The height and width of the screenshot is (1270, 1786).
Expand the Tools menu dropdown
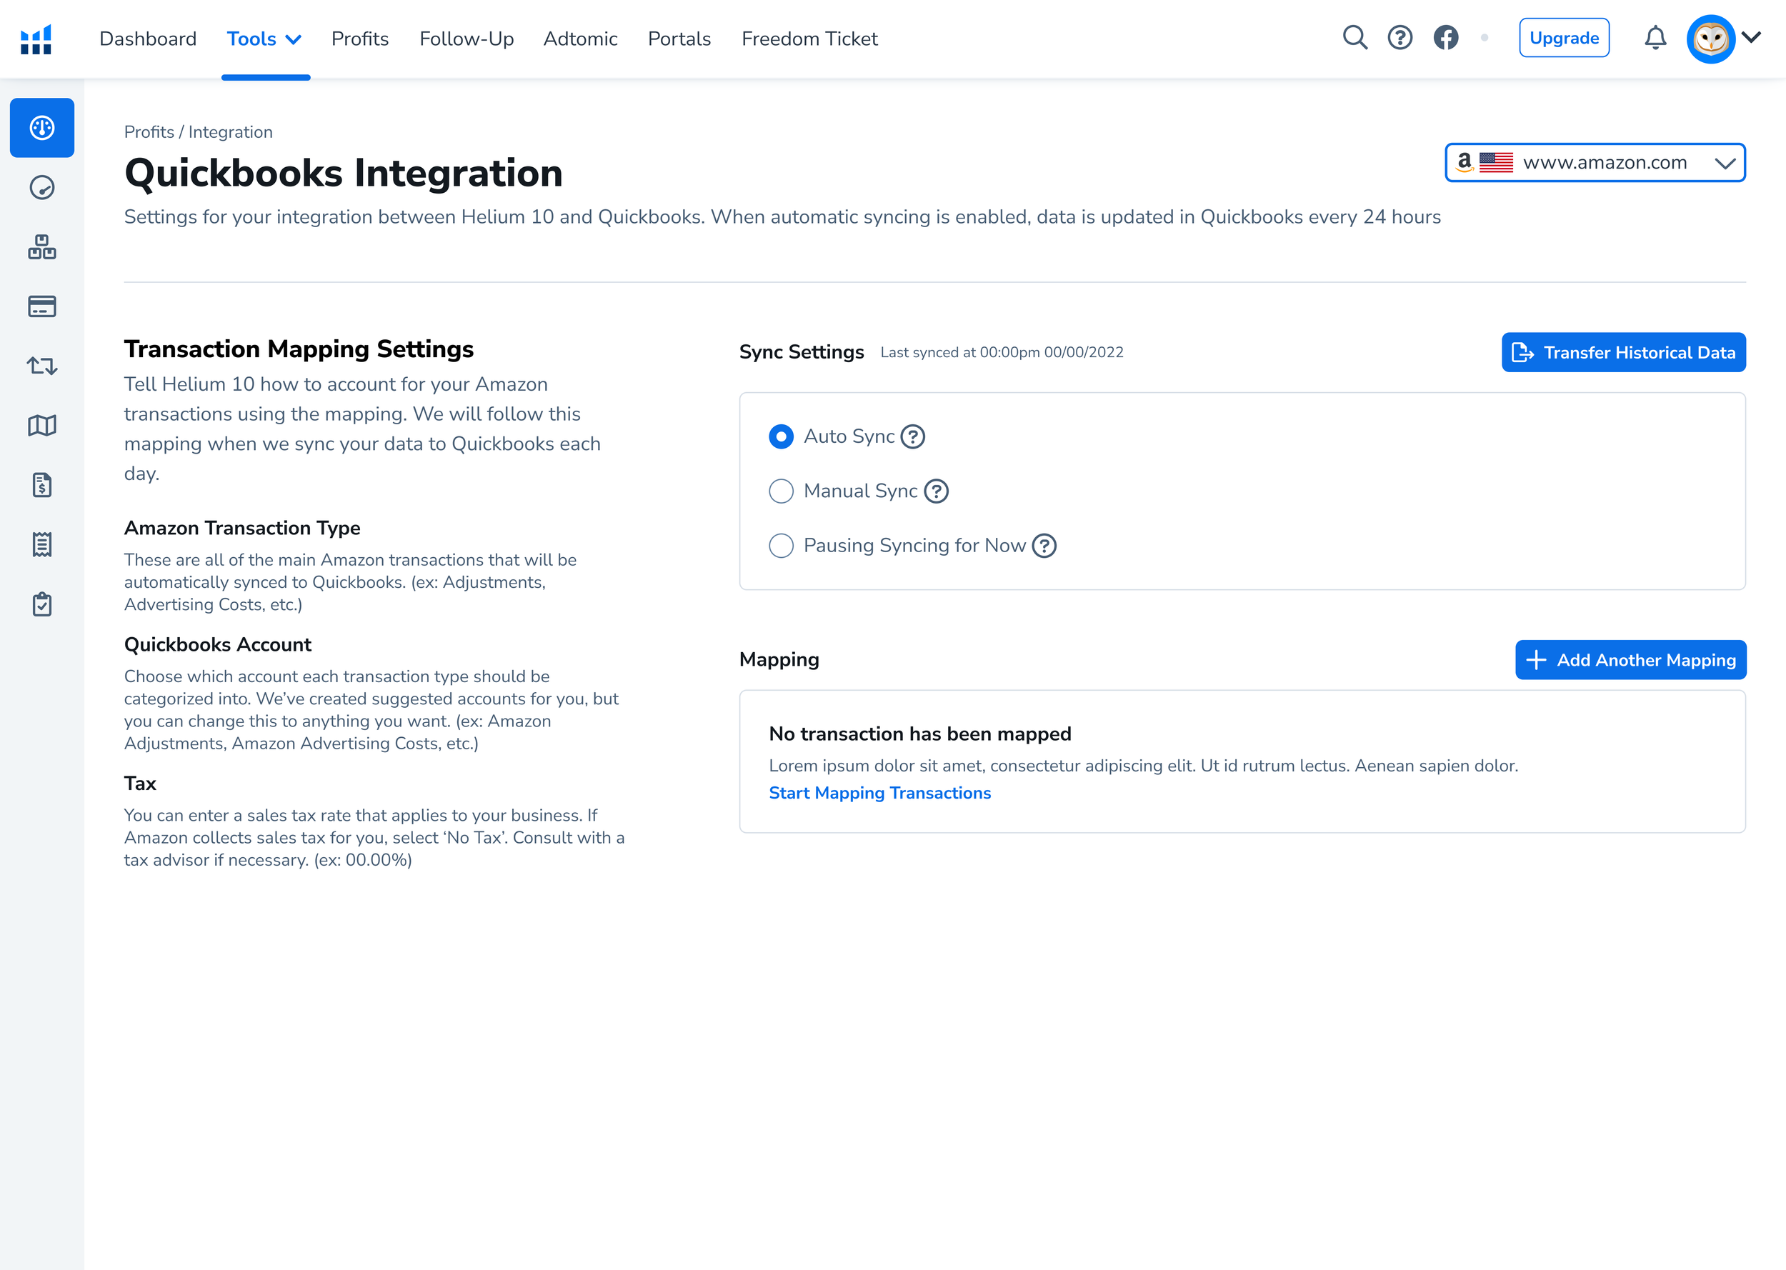264,39
